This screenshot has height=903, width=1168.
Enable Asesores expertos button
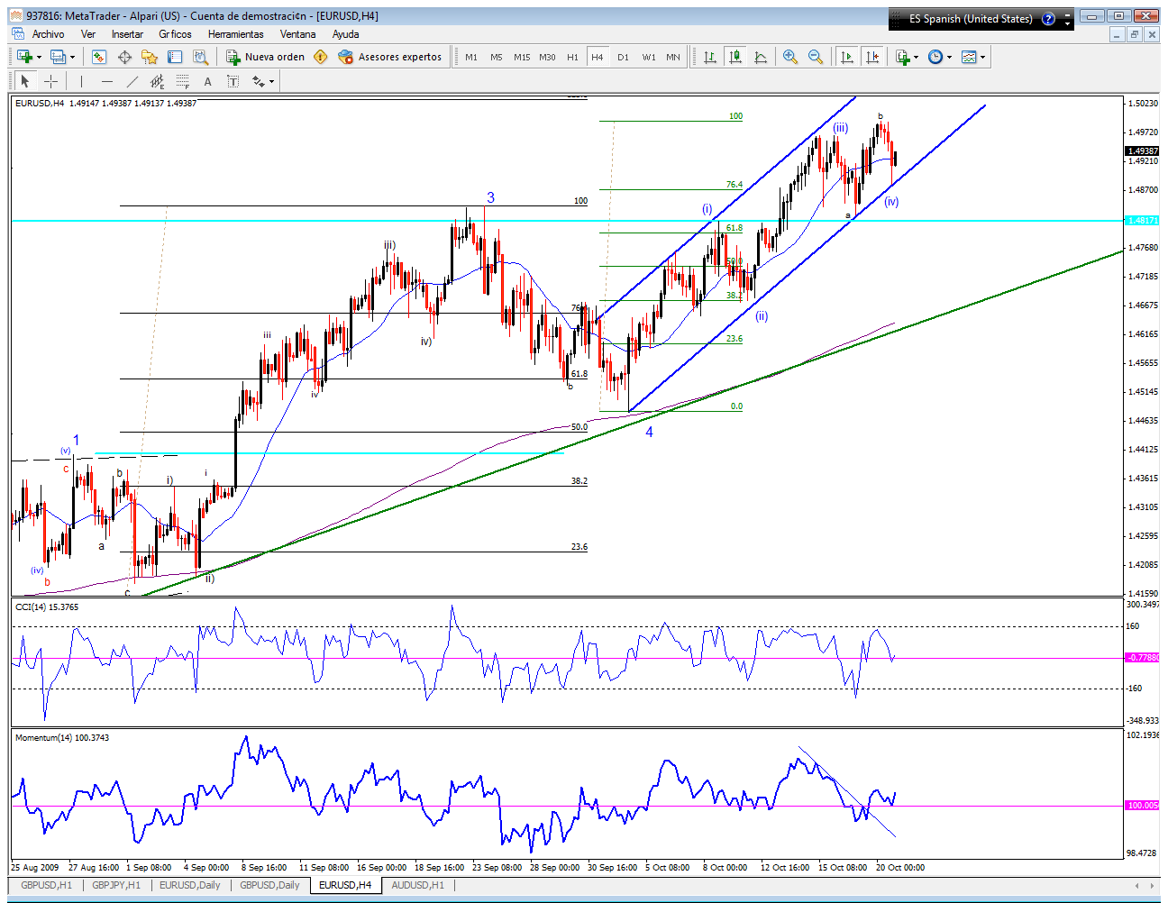(390, 57)
